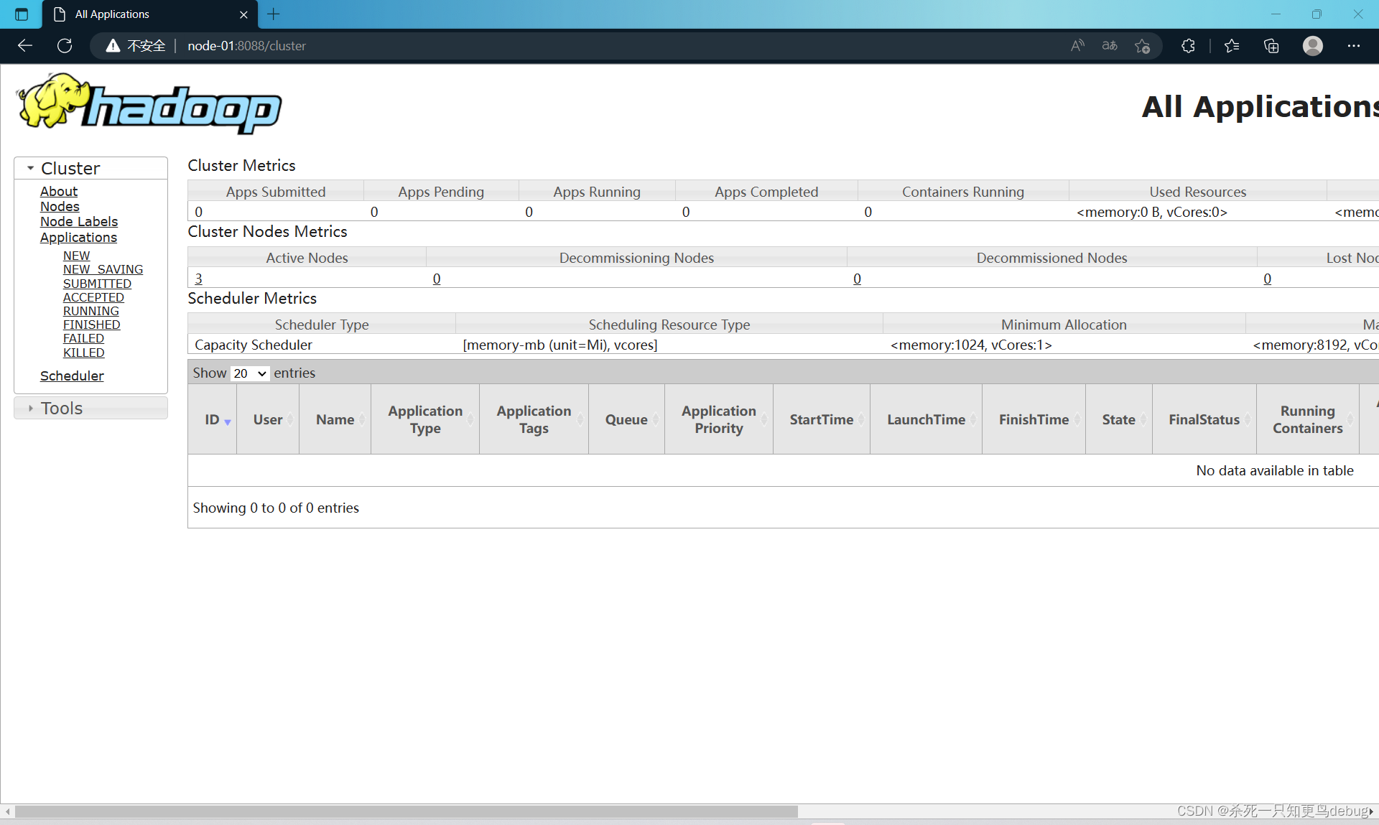
Task: Expand the Tools sidebar section
Action: tap(31, 408)
